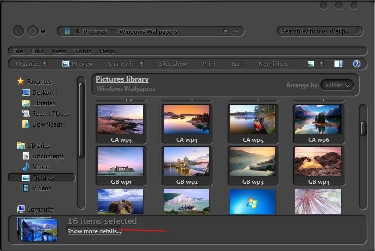Select the Music library in sidebar
The height and width of the screenshot is (251, 375).
[x=40, y=167]
